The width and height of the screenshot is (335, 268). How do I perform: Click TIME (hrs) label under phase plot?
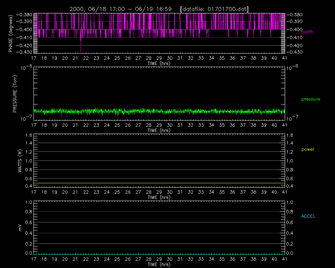(159, 63)
